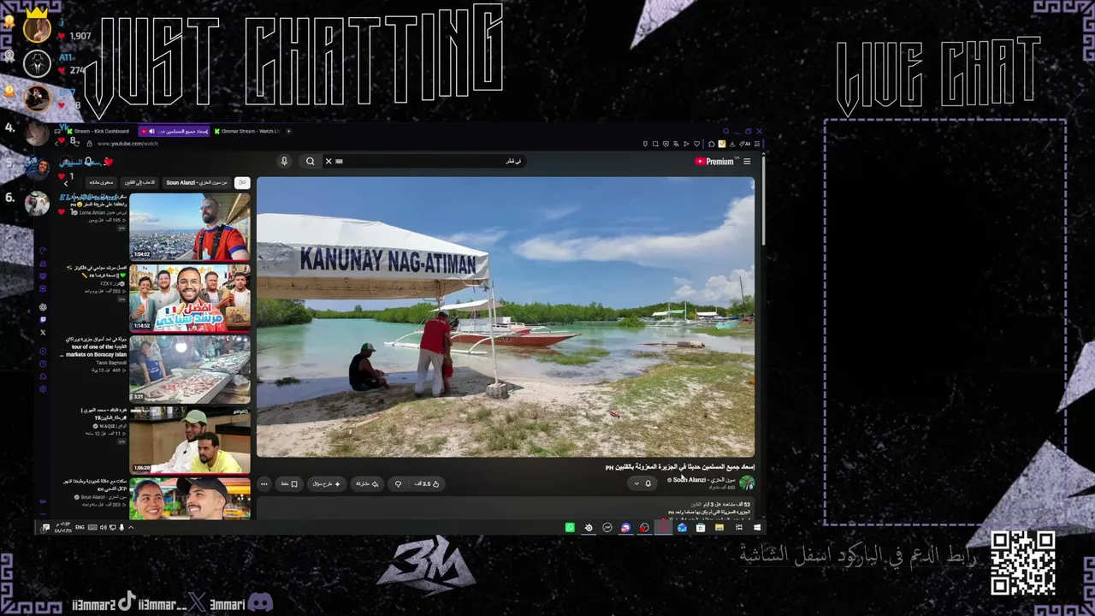This screenshot has width=1095, height=616.
Task: Select the 'All' filter chip
Action: click(x=243, y=182)
